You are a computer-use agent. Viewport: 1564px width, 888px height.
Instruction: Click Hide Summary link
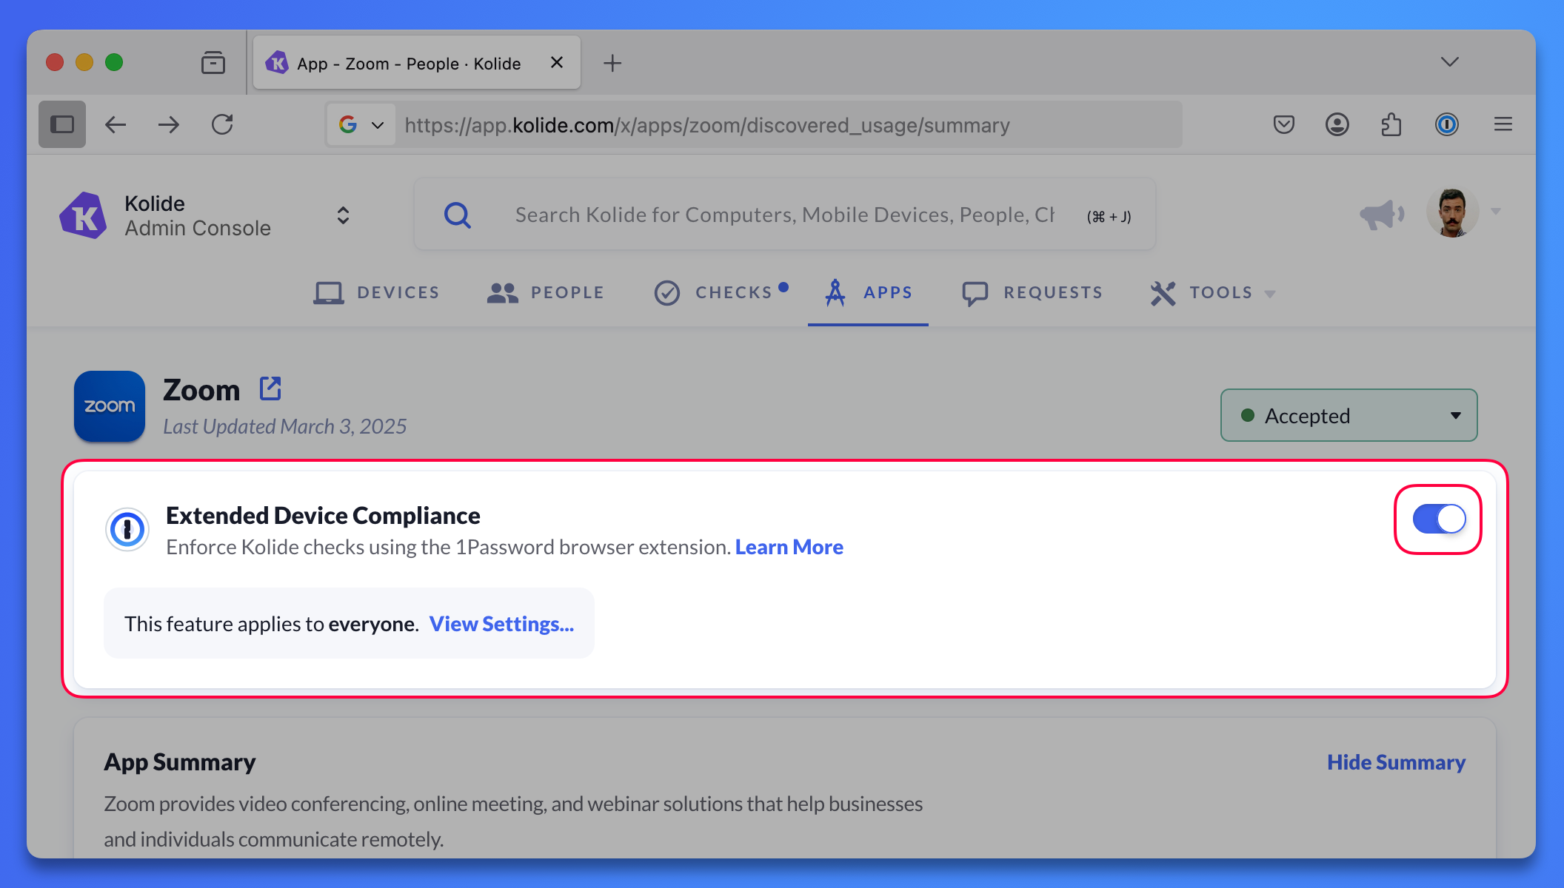coord(1395,762)
